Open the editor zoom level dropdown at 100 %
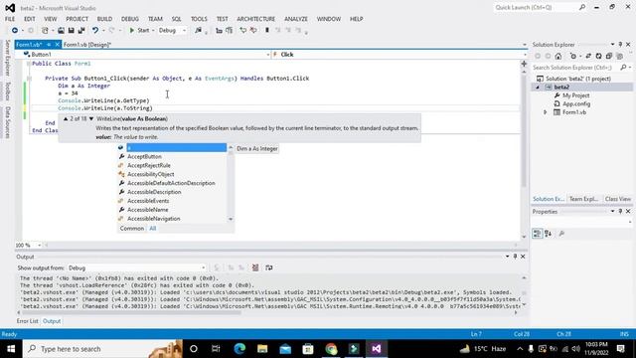 (x=39, y=246)
